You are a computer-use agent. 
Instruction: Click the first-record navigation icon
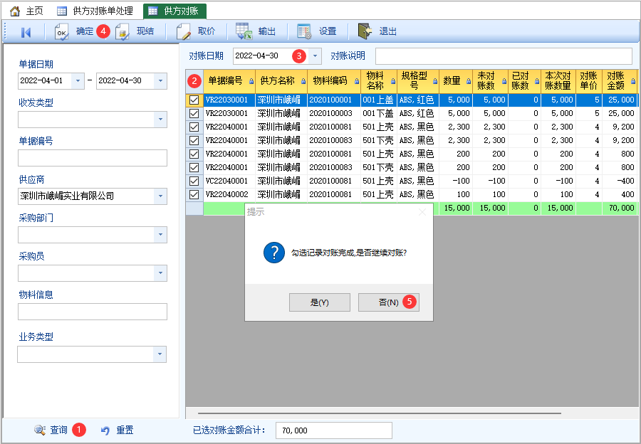[x=26, y=32]
